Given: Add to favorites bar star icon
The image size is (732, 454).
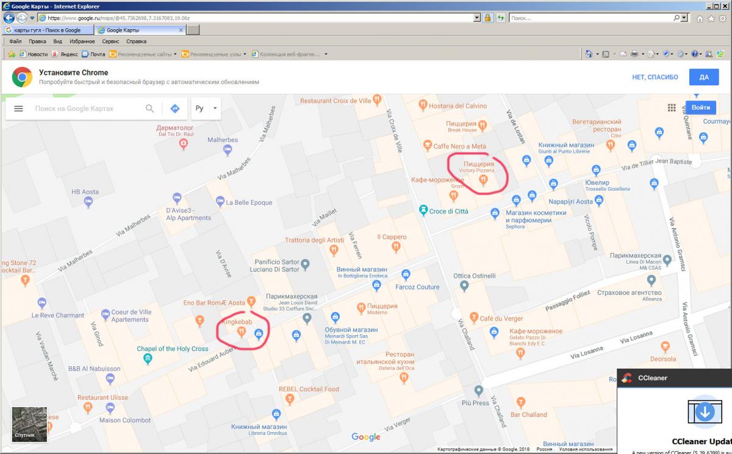Looking at the screenshot, I should tap(12, 54).
